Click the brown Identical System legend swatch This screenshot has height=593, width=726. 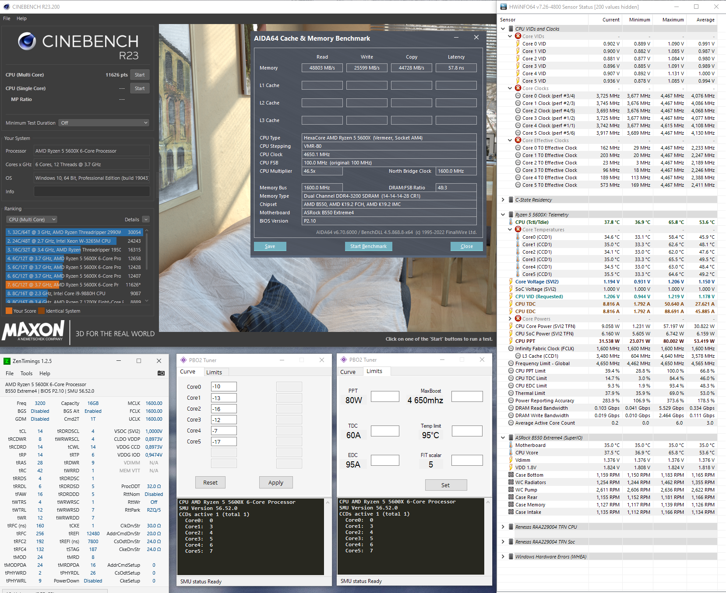[41, 311]
